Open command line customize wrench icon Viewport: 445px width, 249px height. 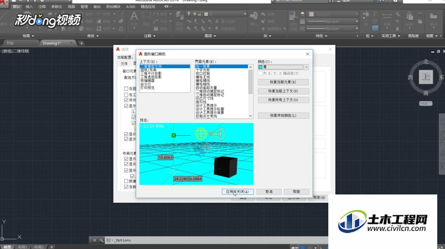(x=101, y=240)
